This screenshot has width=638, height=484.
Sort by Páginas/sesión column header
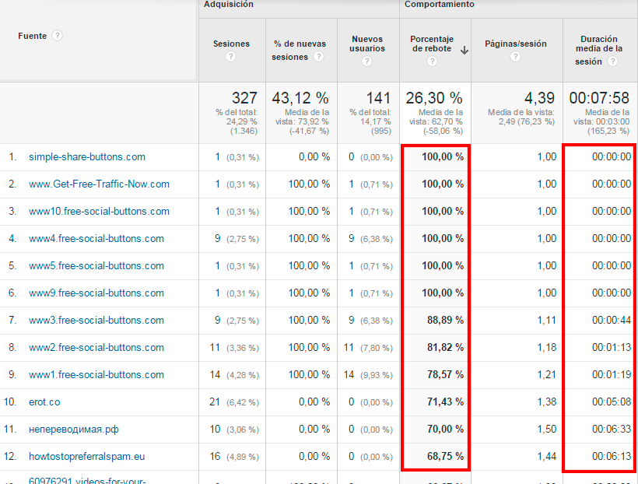(515, 44)
